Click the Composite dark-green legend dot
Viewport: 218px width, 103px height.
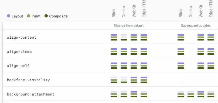[x=46, y=16]
